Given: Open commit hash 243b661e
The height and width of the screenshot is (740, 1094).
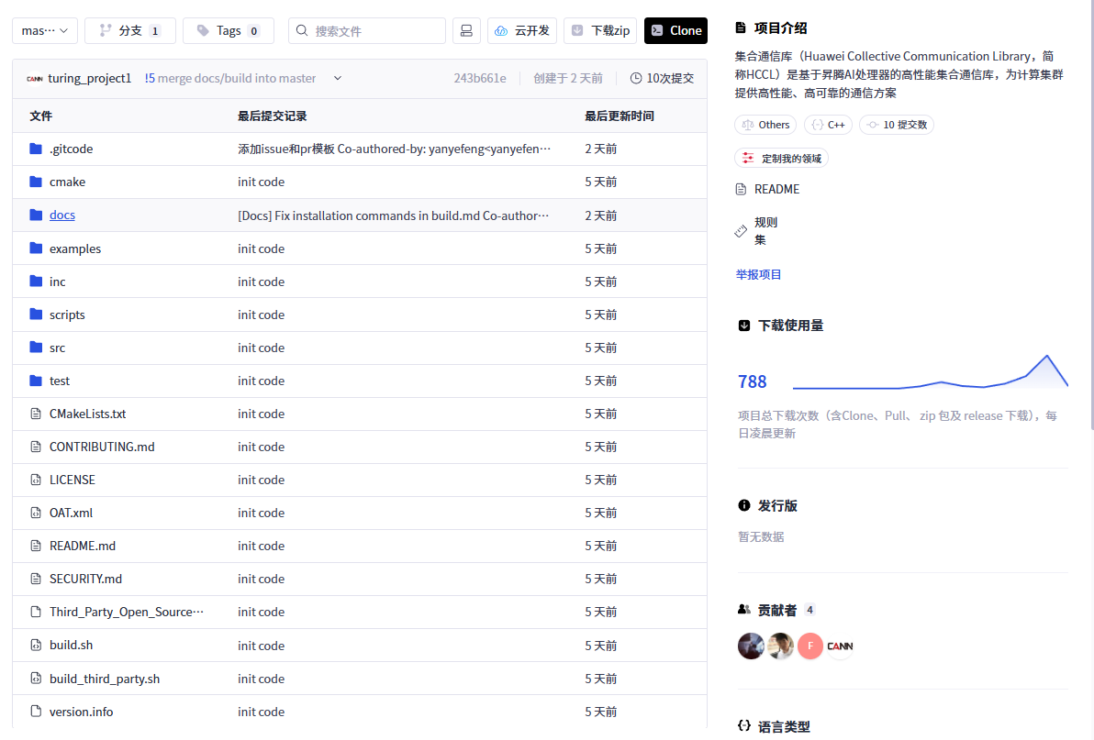Looking at the screenshot, I should click(x=480, y=78).
